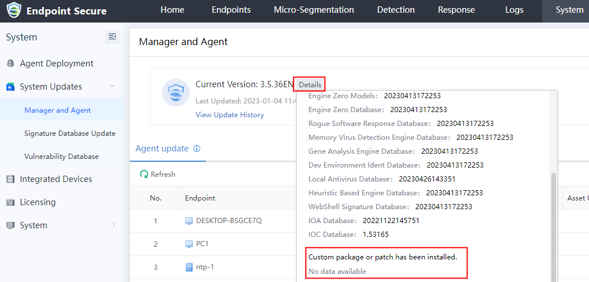
Task: Open the Endpoints top menu
Action: coord(231,10)
